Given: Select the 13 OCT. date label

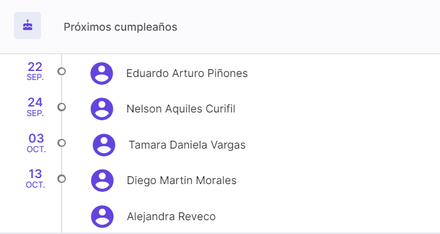Looking at the screenshot, I should (36, 179).
